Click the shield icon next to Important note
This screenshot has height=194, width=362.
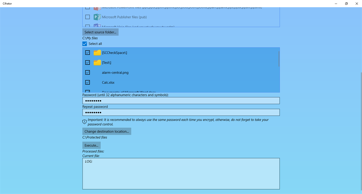point(84,122)
